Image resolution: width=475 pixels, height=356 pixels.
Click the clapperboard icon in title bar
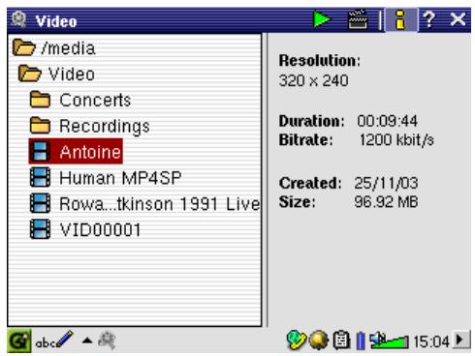point(358,19)
